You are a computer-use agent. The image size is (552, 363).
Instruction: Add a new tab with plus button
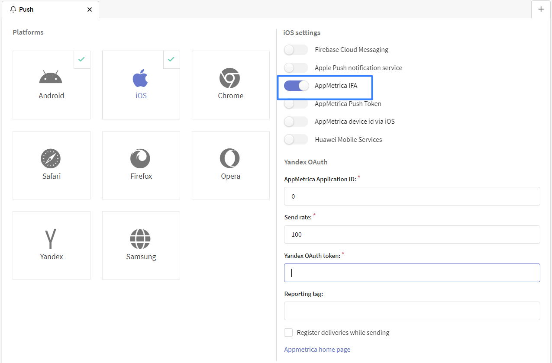(x=541, y=9)
